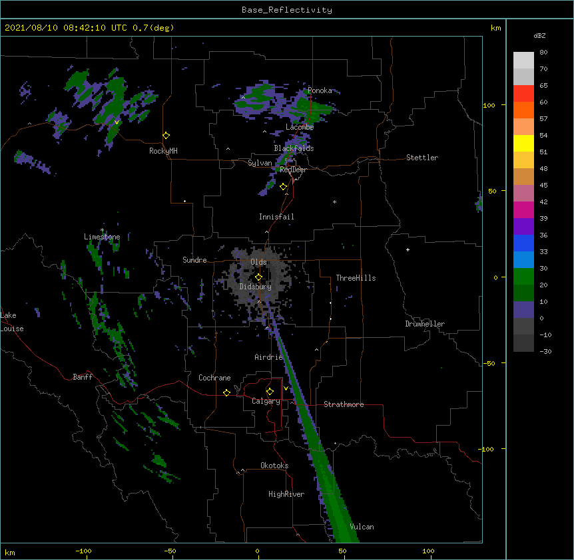Click the Blackfalds city label

point(294,148)
